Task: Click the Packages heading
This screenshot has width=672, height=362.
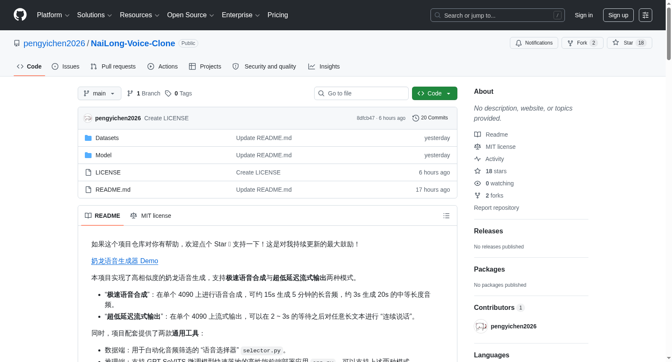Action: pyautogui.click(x=489, y=269)
